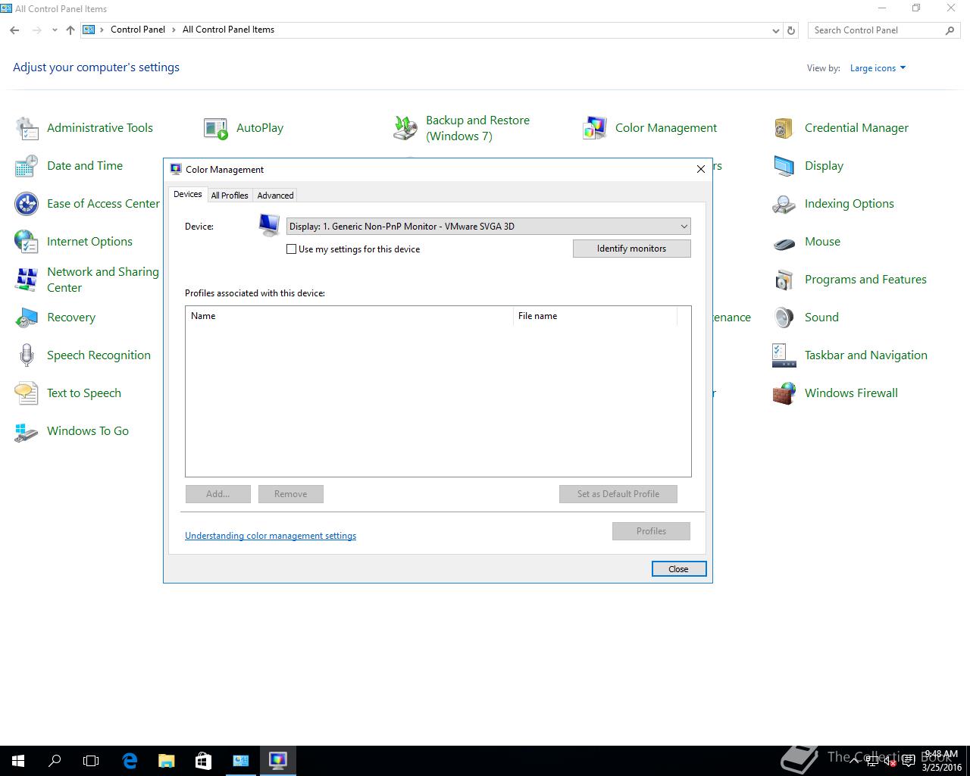Click the Control Panel breadcrumb

click(138, 30)
